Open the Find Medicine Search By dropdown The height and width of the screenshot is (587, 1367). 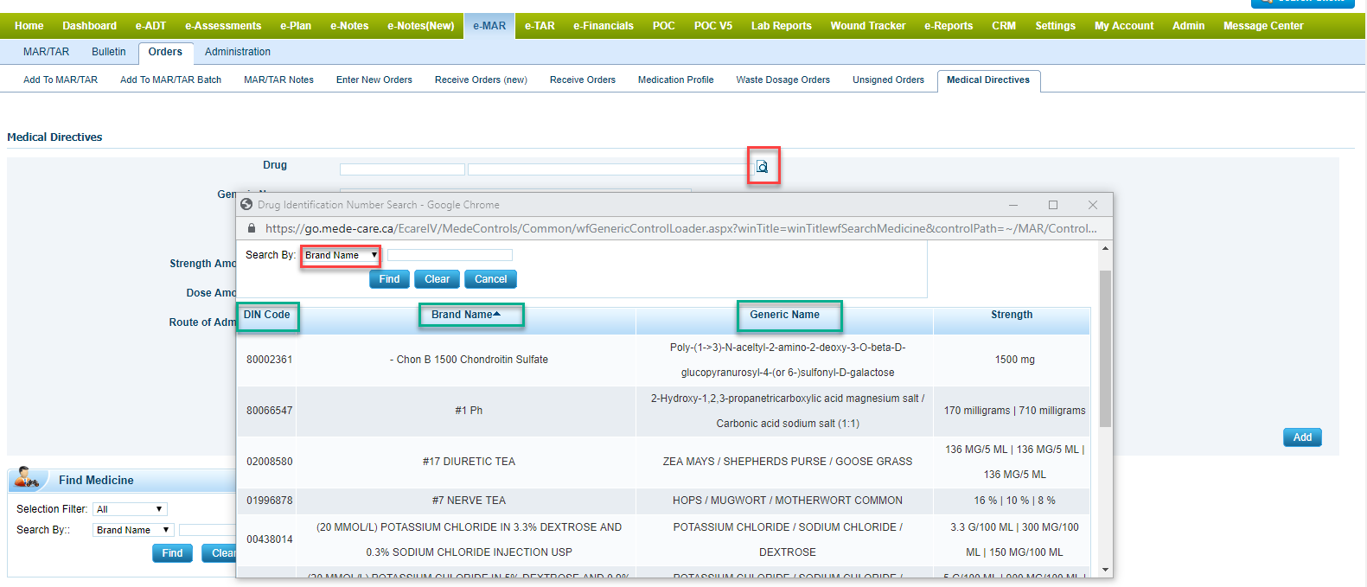(x=133, y=530)
